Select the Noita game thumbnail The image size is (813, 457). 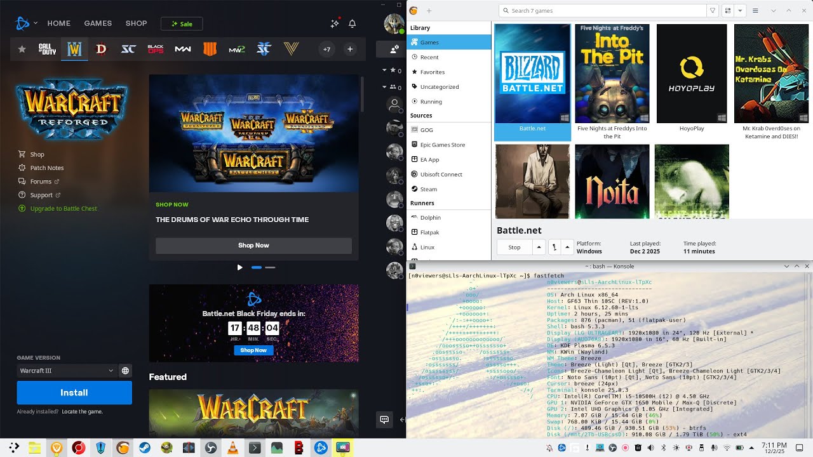(612, 182)
